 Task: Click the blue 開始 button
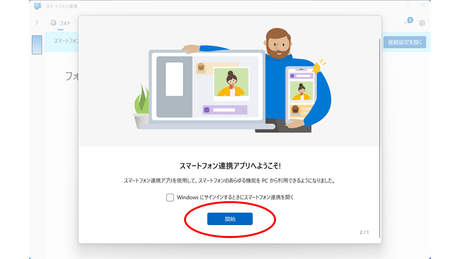[230, 219]
